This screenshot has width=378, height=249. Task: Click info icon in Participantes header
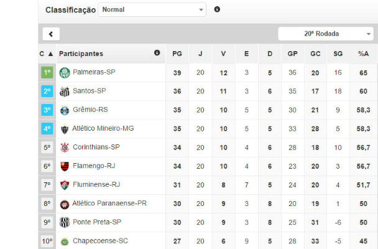pos(157,54)
